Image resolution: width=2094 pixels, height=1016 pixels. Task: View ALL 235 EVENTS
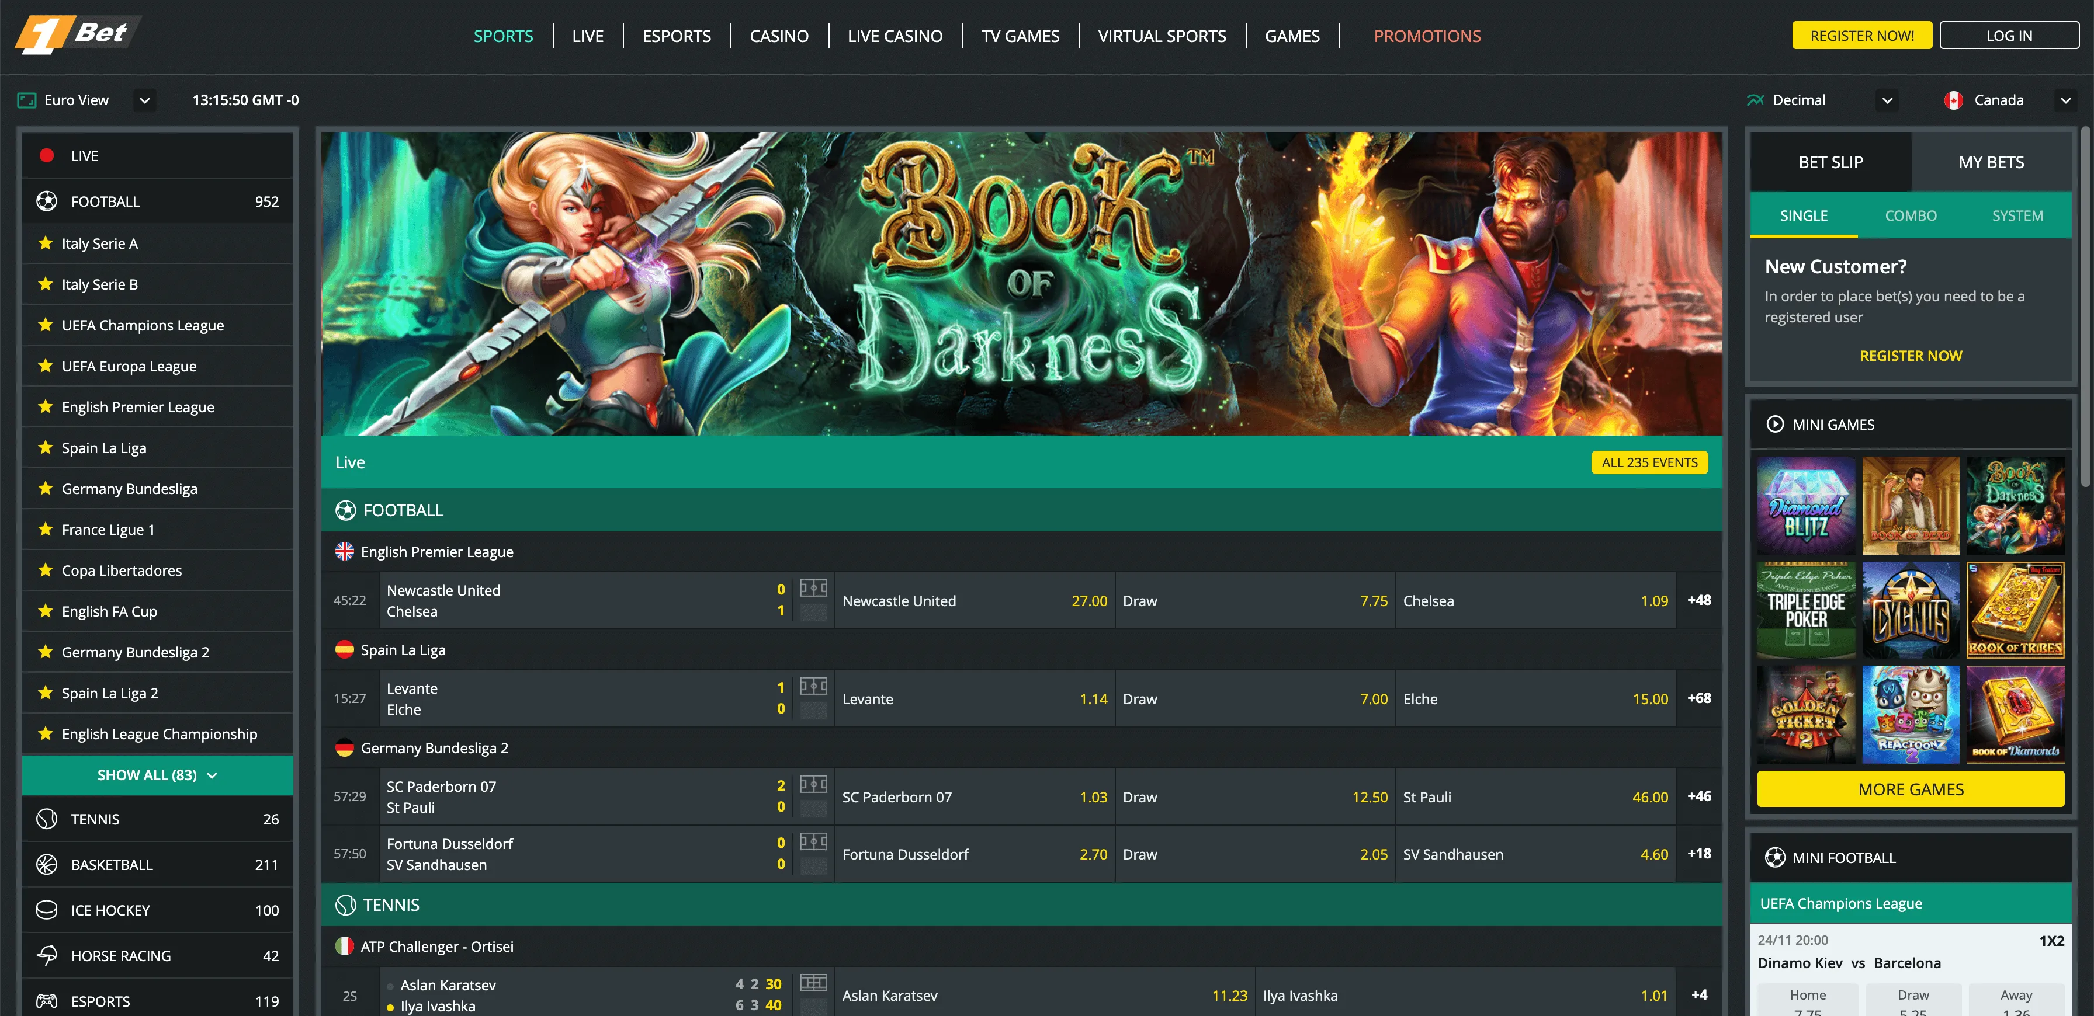pyautogui.click(x=1649, y=462)
